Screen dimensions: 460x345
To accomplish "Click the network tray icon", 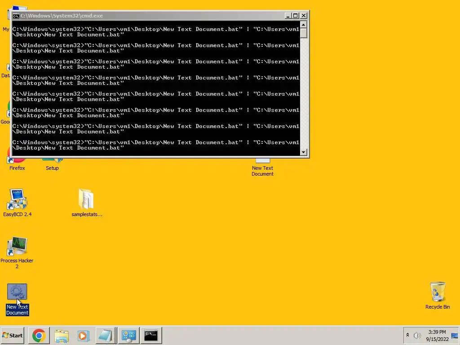I will [x=455, y=336].
